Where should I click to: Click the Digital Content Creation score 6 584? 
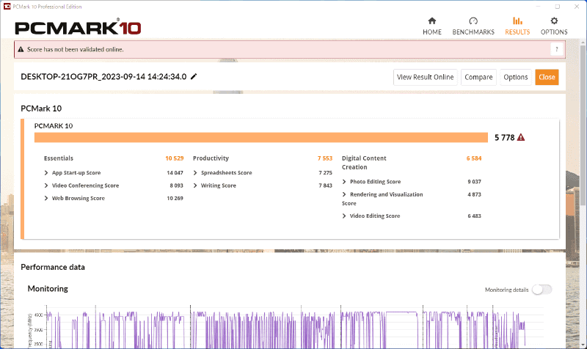474,158
